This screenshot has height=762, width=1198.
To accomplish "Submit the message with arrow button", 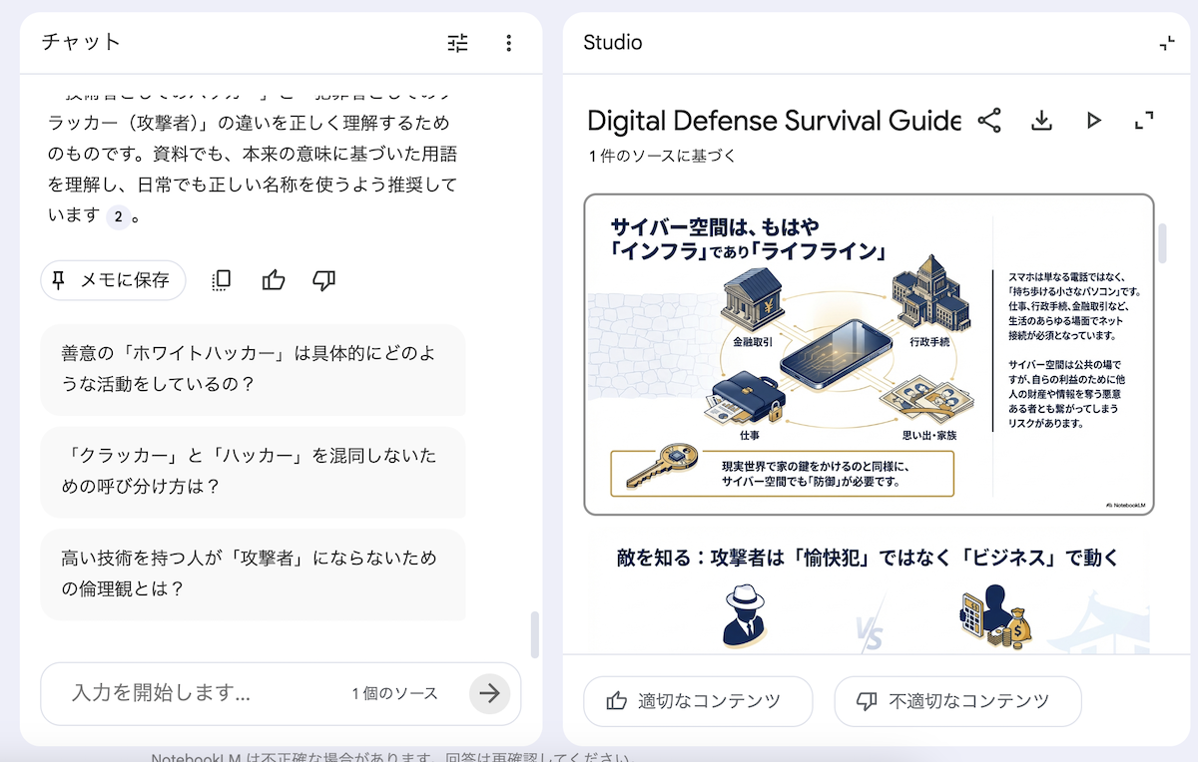I will pyautogui.click(x=489, y=693).
